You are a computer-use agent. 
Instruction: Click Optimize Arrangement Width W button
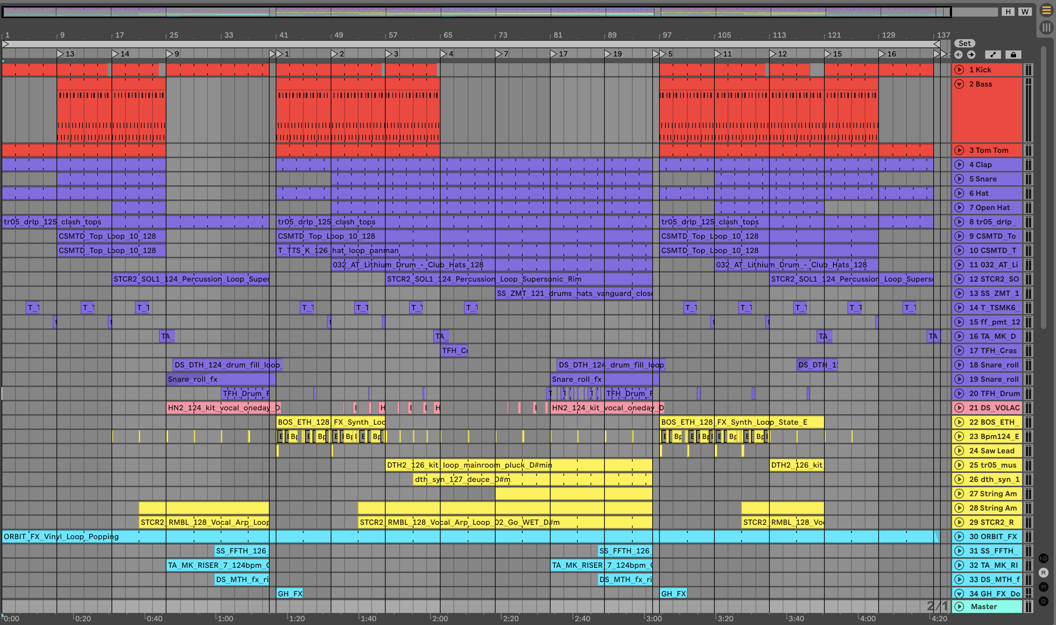[1025, 11]
